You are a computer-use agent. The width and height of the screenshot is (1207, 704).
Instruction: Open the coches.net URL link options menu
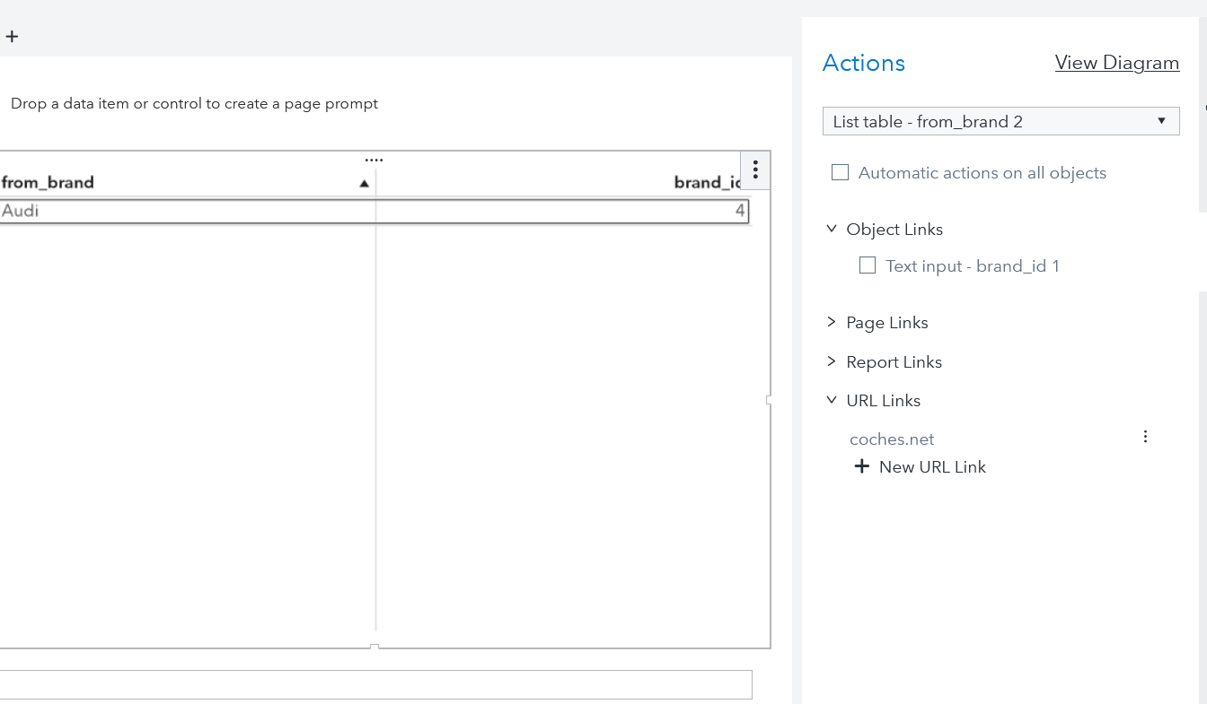click(x=1145, y=437)
